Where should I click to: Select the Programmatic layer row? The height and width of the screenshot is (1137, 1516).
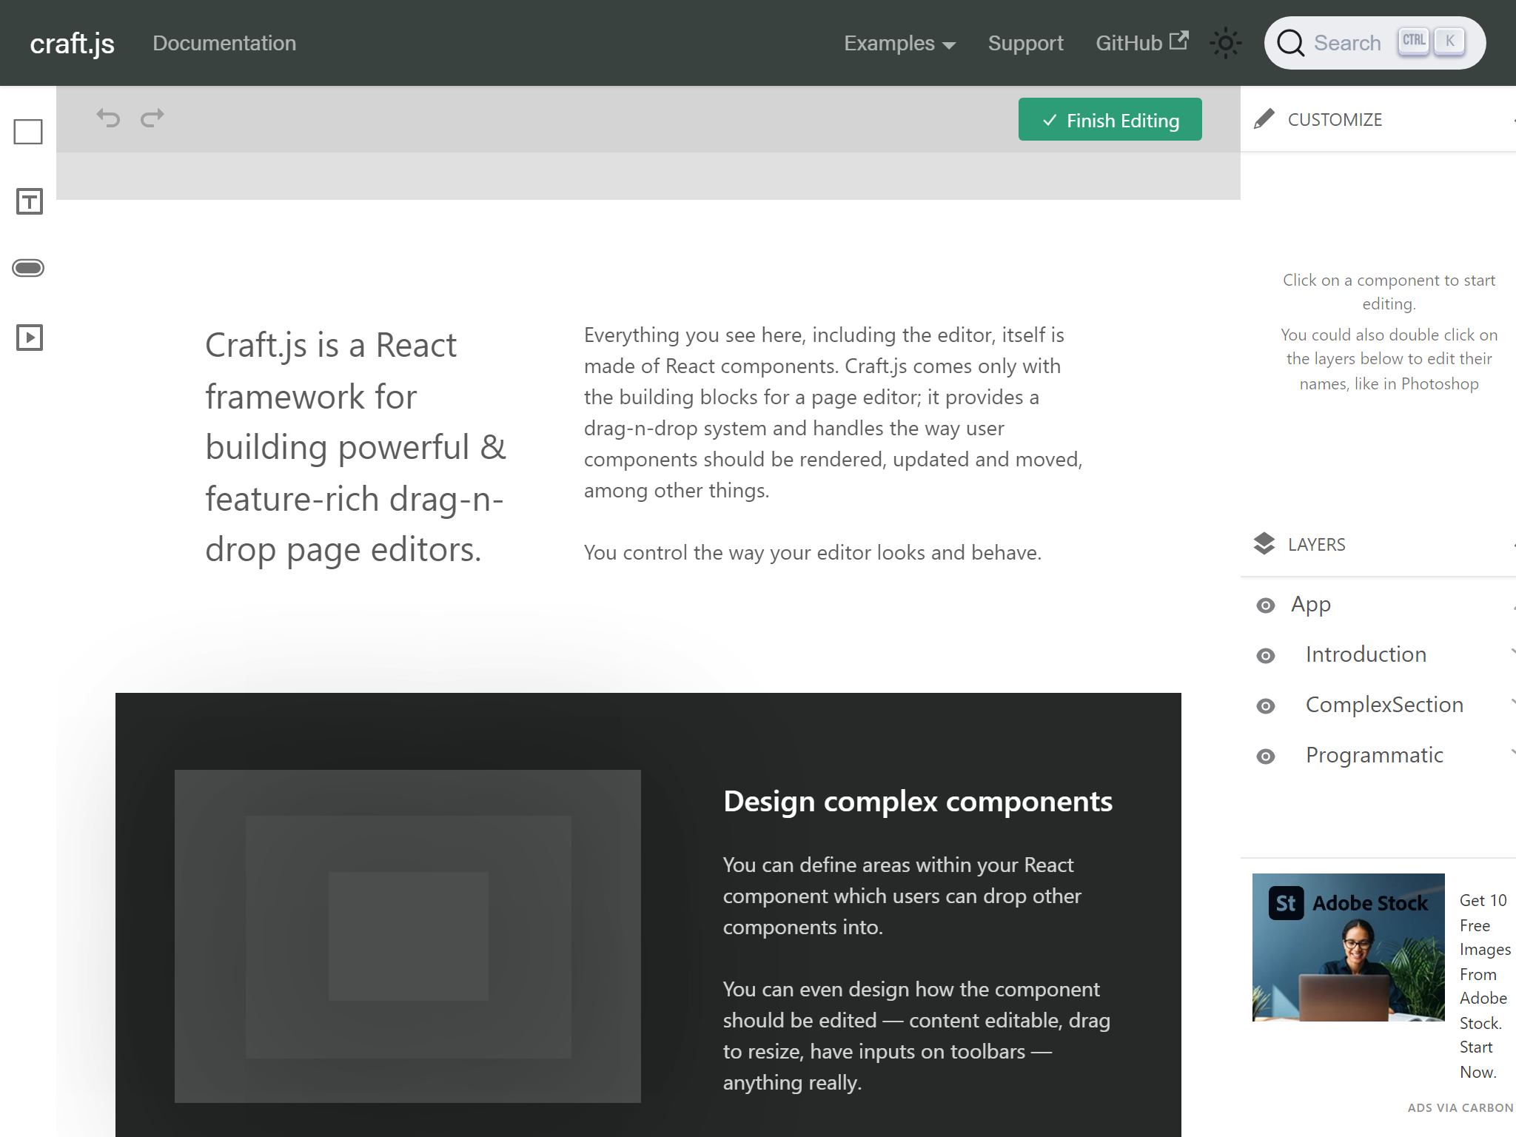(1378, 756)
